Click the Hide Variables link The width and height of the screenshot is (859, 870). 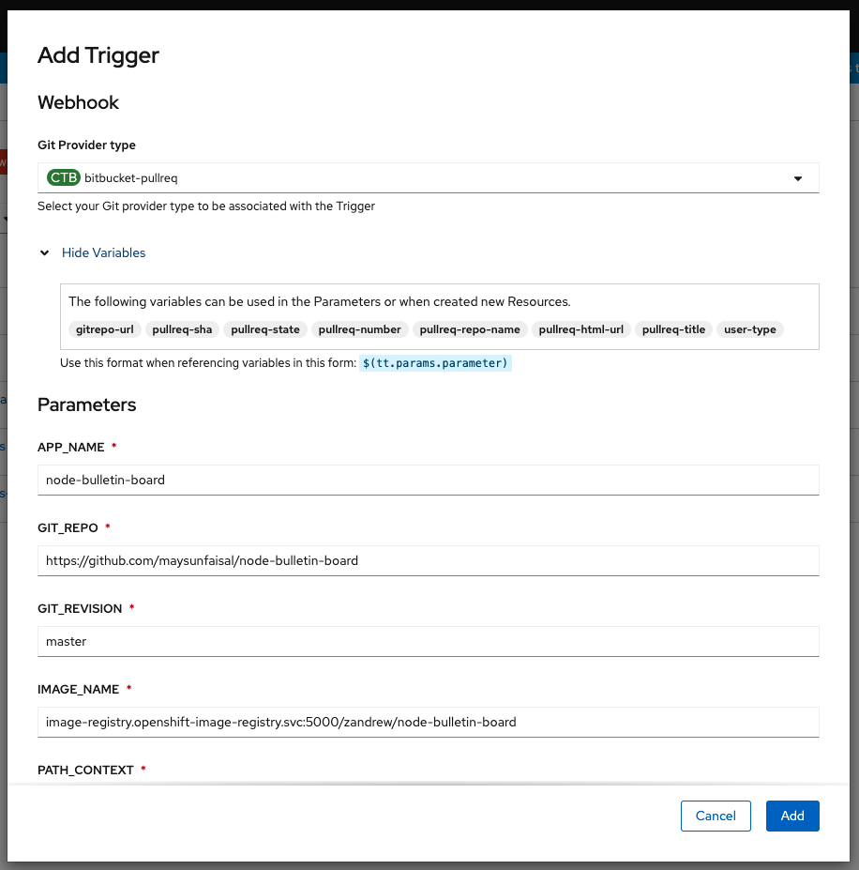click(x=103, y=252)
